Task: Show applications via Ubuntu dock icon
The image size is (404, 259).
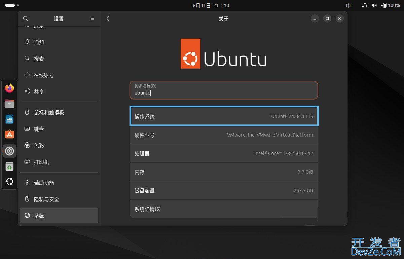Action: point(9,182)
